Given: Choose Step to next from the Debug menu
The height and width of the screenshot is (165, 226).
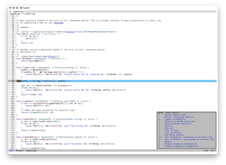Looking at the screenshot, I should click(171, 130).
